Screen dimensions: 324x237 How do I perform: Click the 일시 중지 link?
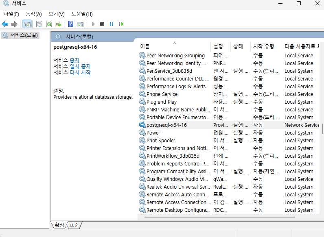click(80, 66)
